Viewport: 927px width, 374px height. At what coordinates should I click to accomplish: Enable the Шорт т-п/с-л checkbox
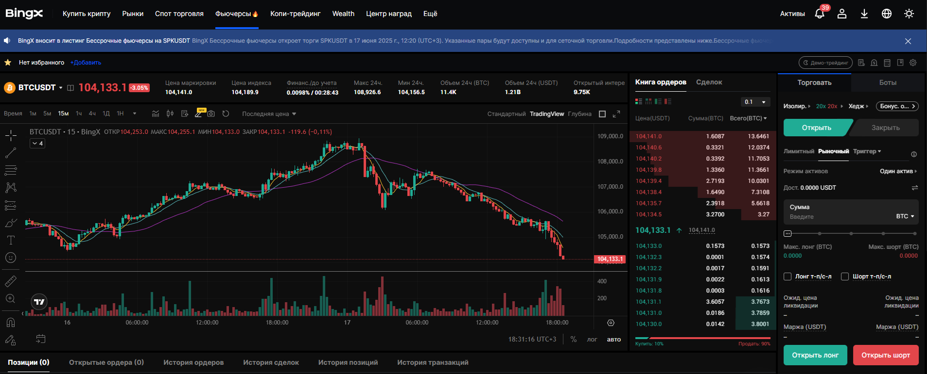[845, 276]
